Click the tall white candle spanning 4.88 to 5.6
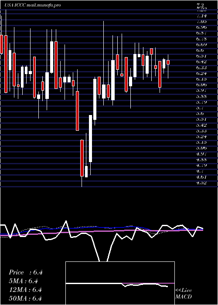 91,139
